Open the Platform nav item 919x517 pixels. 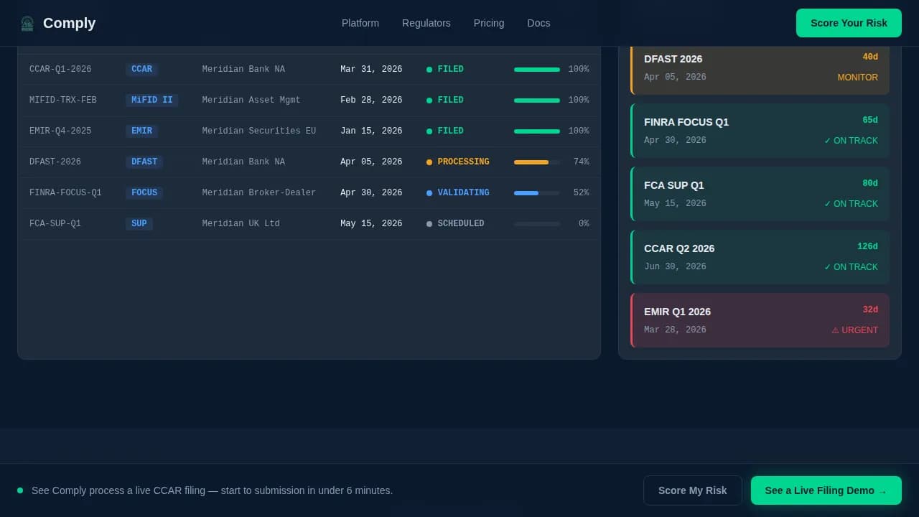360,23
